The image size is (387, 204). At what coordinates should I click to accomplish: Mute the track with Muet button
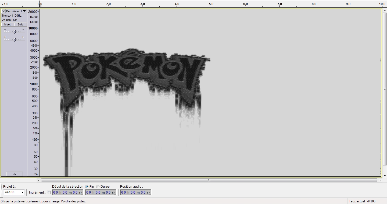click(x=8, y=24)
